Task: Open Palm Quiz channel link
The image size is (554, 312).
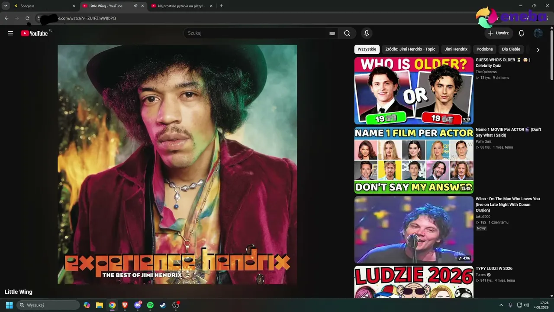Action: (x=483, y=141)
